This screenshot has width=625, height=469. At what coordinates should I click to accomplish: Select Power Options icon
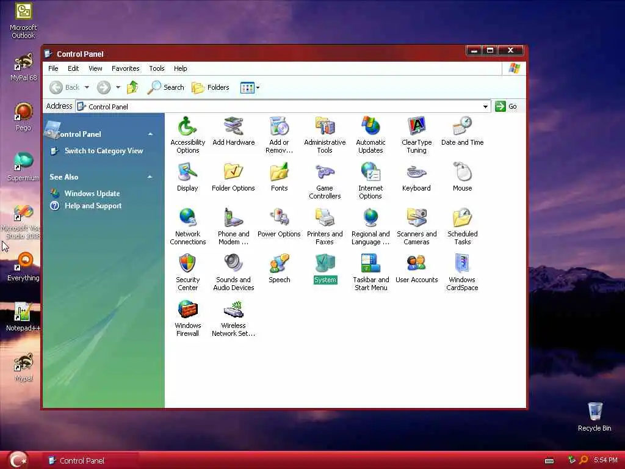point(279,223)
